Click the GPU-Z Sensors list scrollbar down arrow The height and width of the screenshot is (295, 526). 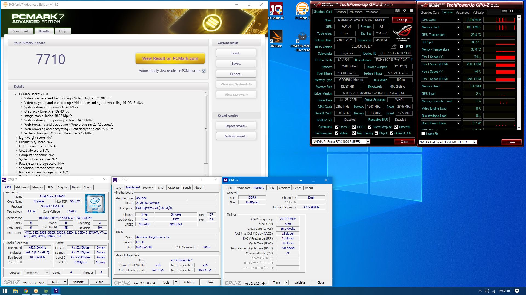(519, 128)
